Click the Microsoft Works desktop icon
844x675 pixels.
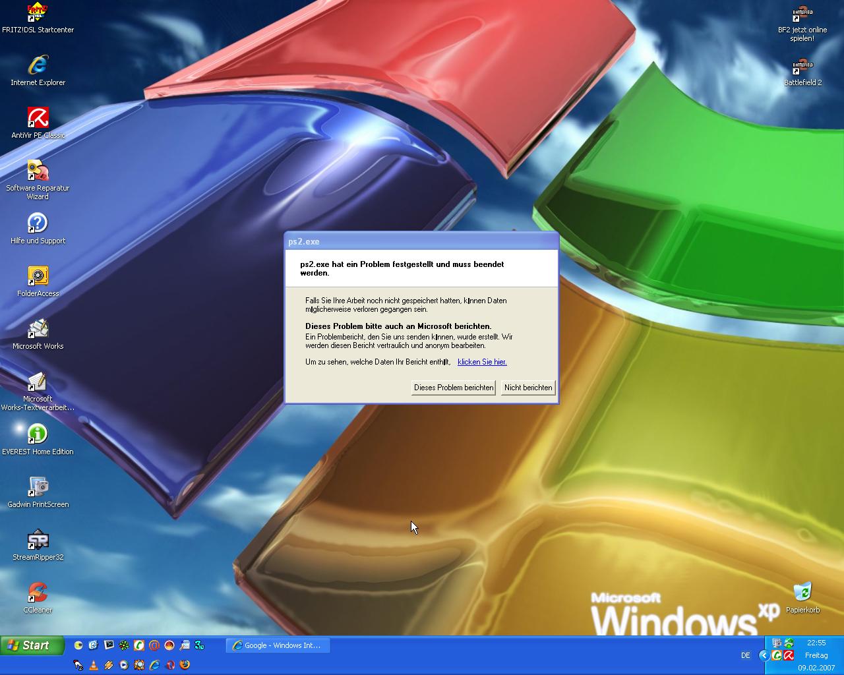(38, 334)
